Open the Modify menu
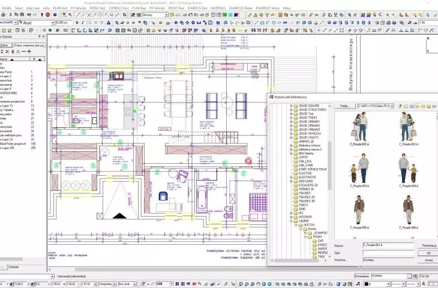 [x=7, y=8]
